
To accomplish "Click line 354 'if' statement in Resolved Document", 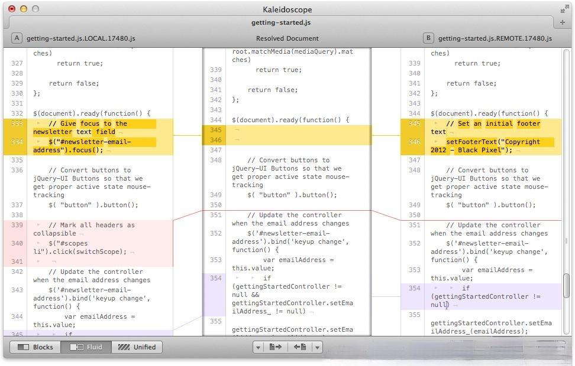I will coord(287,295).
